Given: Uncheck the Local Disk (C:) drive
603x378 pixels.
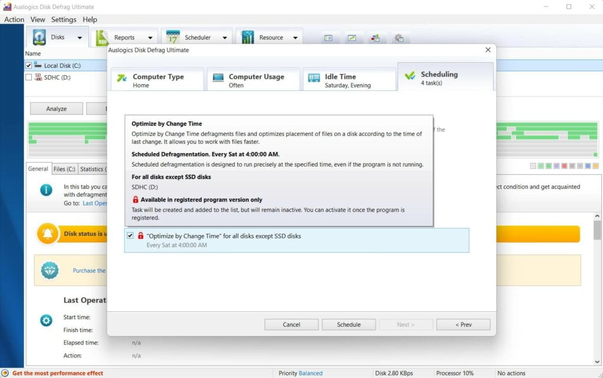Looking at the screenshot, I should click(28, 65).
